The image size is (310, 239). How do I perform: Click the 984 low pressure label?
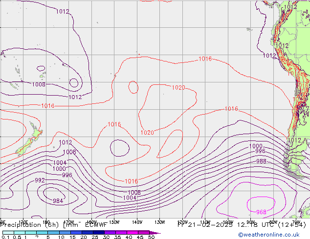click(58, 201)
